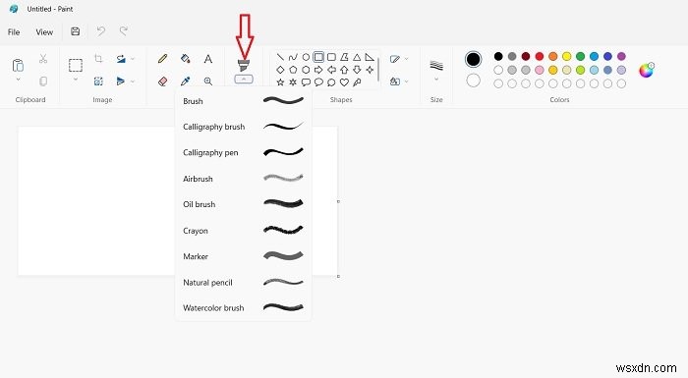Screen dimensions: 688x378
Task: Select the Line shape
Action: click(x=280, y=57)
